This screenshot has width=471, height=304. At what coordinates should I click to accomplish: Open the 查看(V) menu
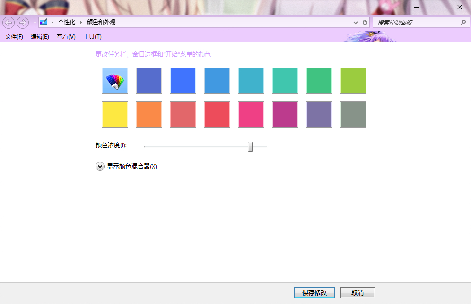(x=66, y=36)
